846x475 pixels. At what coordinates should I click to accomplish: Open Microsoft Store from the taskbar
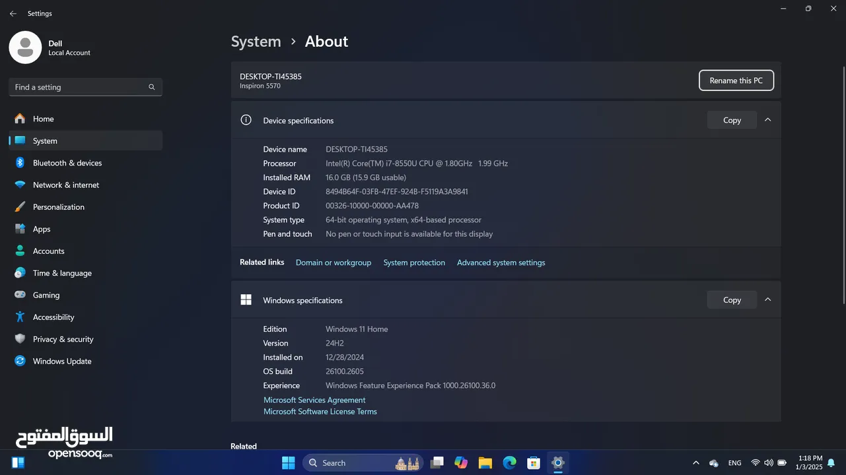click(534, 463)
